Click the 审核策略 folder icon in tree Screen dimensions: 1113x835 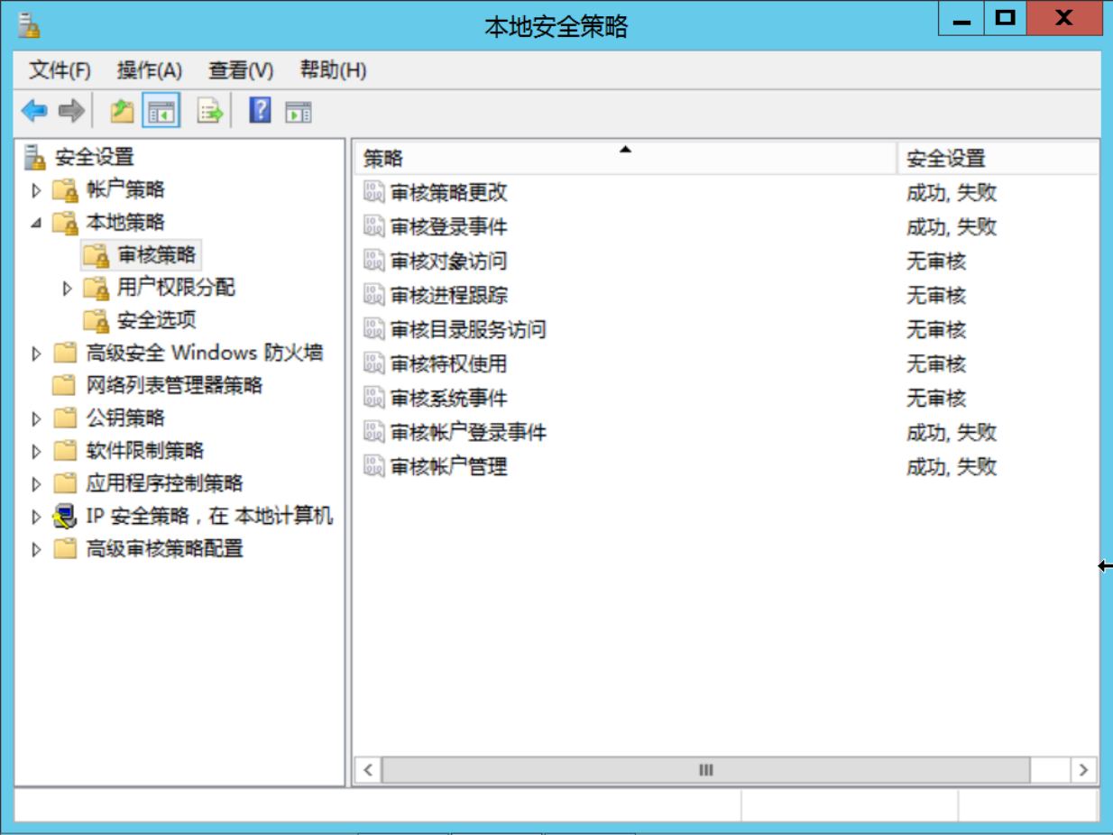(x=96, y=255)
